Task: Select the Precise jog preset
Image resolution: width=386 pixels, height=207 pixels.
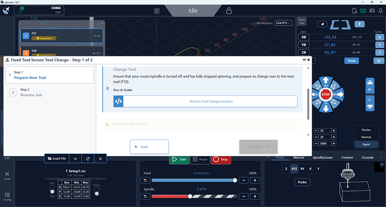Action: point(366,130)
